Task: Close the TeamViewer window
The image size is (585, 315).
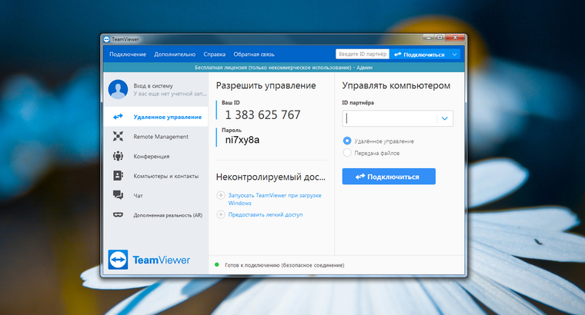Action: [x=455, y=38]
